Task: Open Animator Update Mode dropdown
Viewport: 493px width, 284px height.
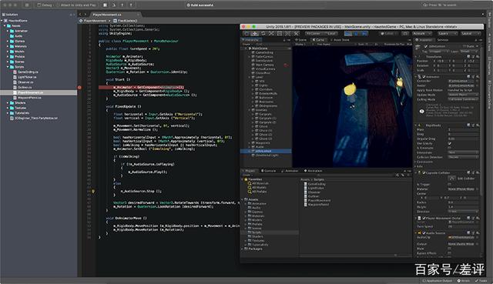Action: (x=464, y=95)
